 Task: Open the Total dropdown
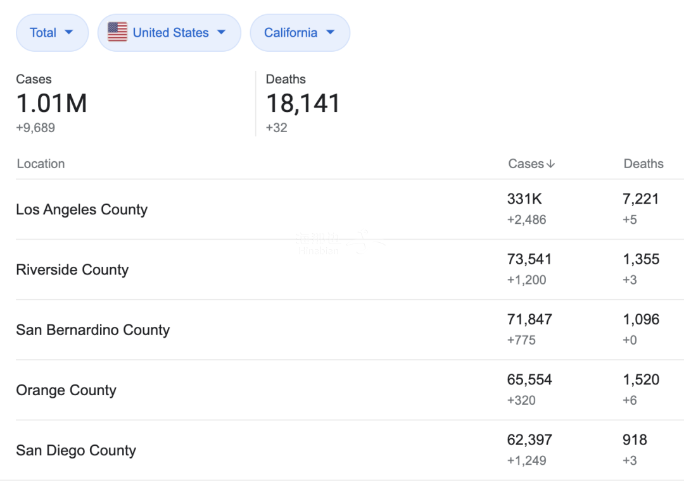pyautogui.click(x=52, y=33)
